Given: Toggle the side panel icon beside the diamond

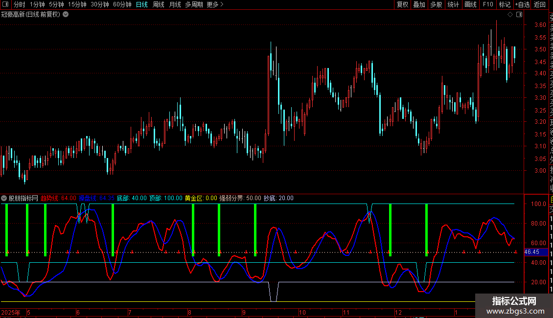Looking at the screenshot, I should (518, 15).
